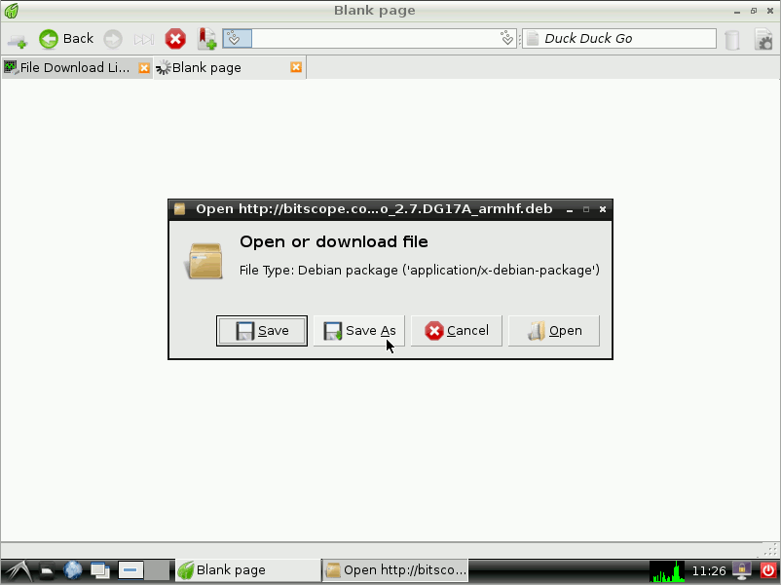This screenshot has height=585, width=781.
Task: Click the red power button in taskbar
Action: [767, 570]
